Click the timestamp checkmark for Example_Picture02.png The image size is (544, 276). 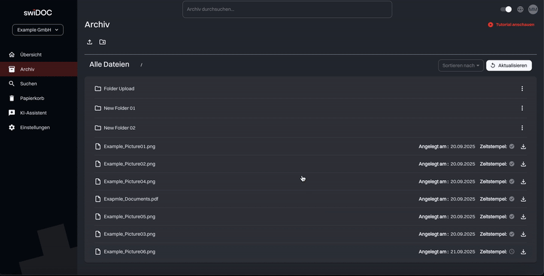point(512,164)
